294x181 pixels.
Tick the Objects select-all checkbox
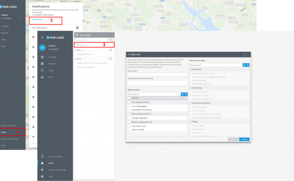[129, 98]
